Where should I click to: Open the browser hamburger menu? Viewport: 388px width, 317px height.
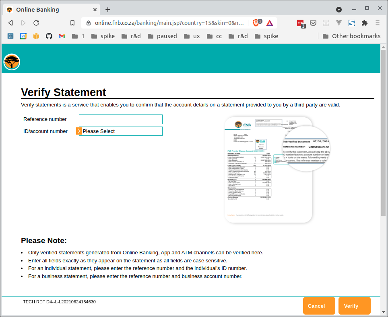coord(378,23)
